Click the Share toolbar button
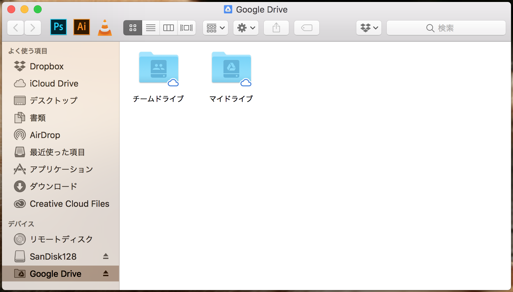Image resolution: width=513 pixels, height=292 pixels. [276, 28]
